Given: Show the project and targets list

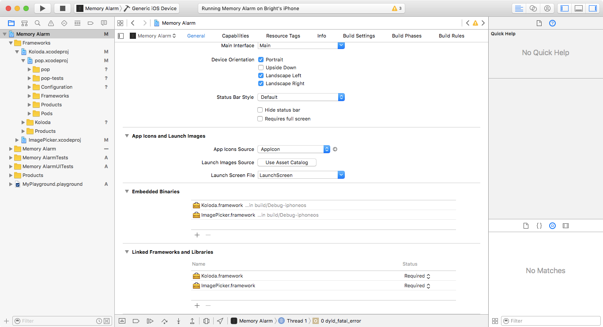Looking at the screenshot, I should pos(121,36).
